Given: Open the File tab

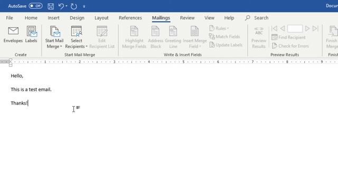Looking at the screenshot, I should click(x=10, y=18).
